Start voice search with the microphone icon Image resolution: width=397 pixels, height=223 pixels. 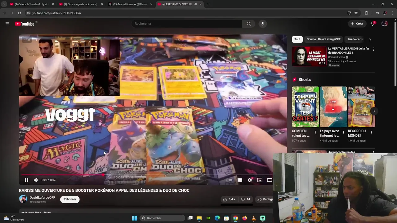coord(263,24)
